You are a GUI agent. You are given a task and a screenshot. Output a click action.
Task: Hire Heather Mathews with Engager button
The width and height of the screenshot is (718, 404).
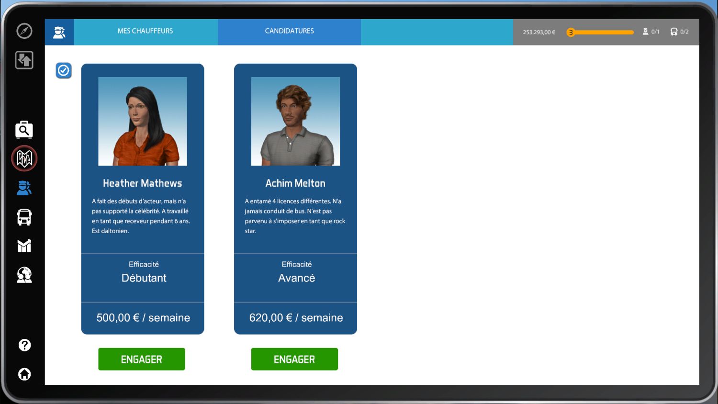point(142,359)
